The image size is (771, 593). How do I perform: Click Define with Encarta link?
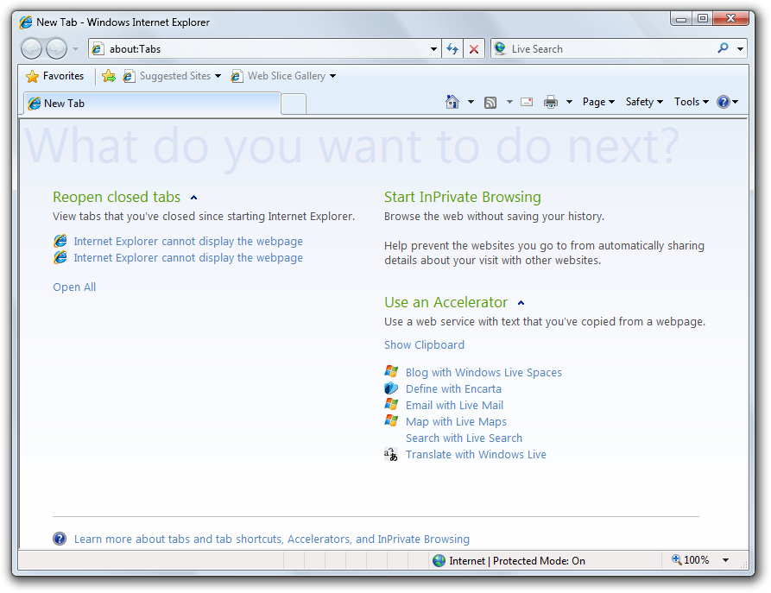coord(453,389)
